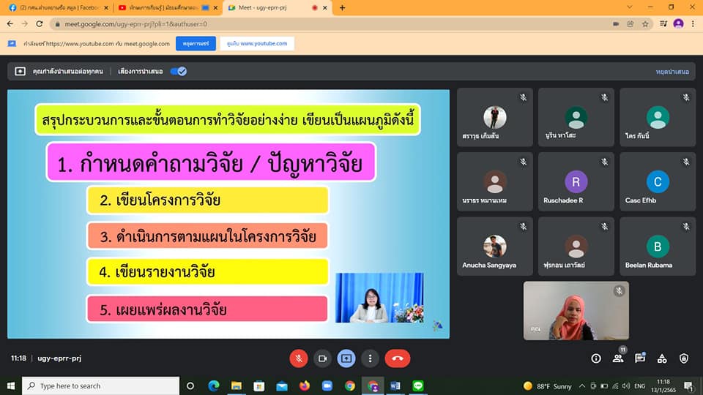This screenshot has height=395, width=703.
Task: Open the Meet activities panel
Action: pos(662,358)
